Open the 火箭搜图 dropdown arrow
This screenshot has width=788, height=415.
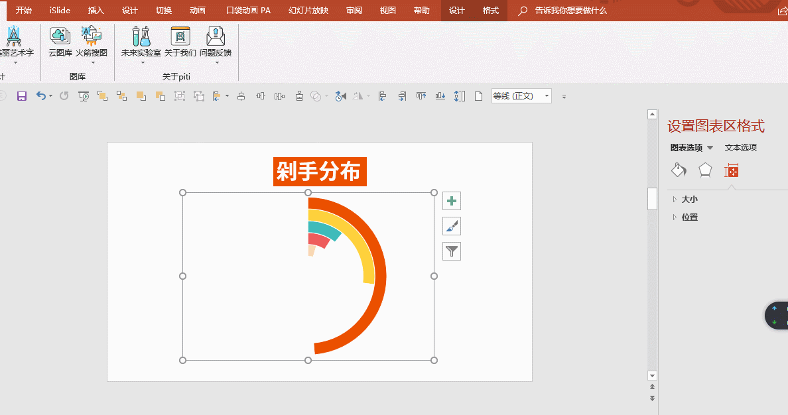[x=93, y=63]
